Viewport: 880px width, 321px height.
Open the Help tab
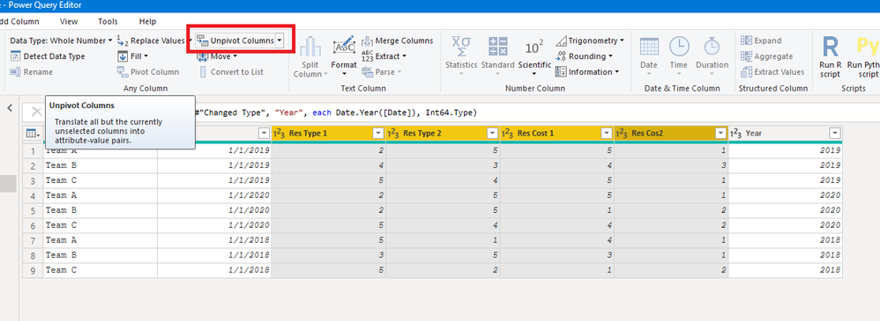[x=147, y=21]
